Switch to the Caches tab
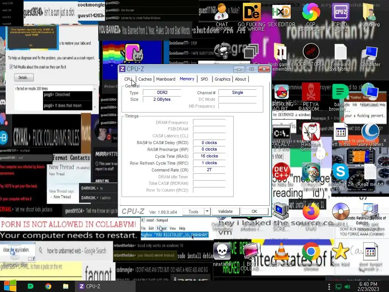The width and height of the screenshot is (389, 292). pos(145,79)
